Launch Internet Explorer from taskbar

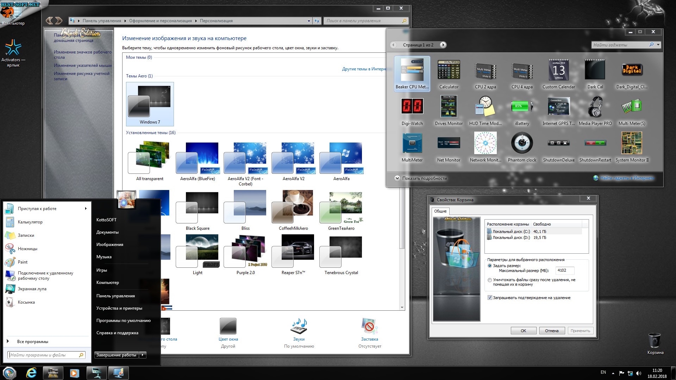coord(31,373)
